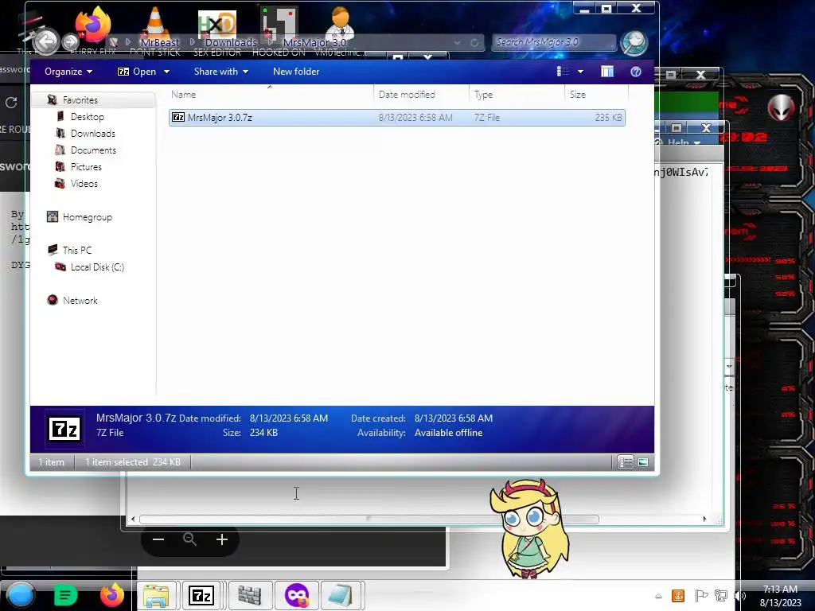This screenshot has height=611, width=815.
Task: Select the MrBeast breadcrumb segment
Action: (x=159, y=42)
